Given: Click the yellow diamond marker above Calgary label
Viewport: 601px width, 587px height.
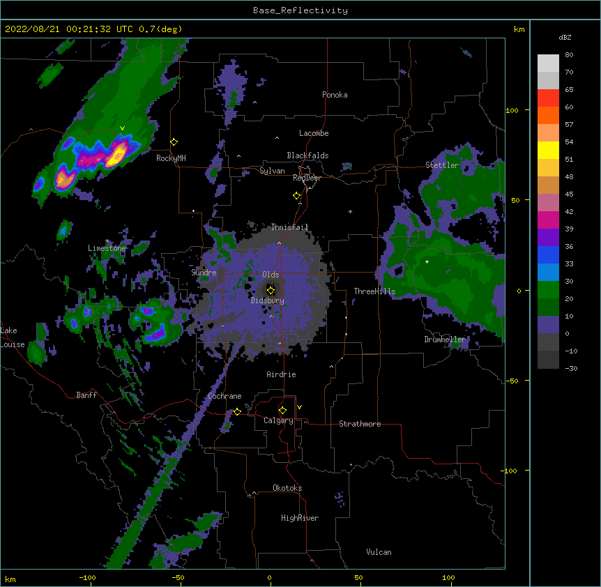Looking at the screenshot, I should [282, 411].
